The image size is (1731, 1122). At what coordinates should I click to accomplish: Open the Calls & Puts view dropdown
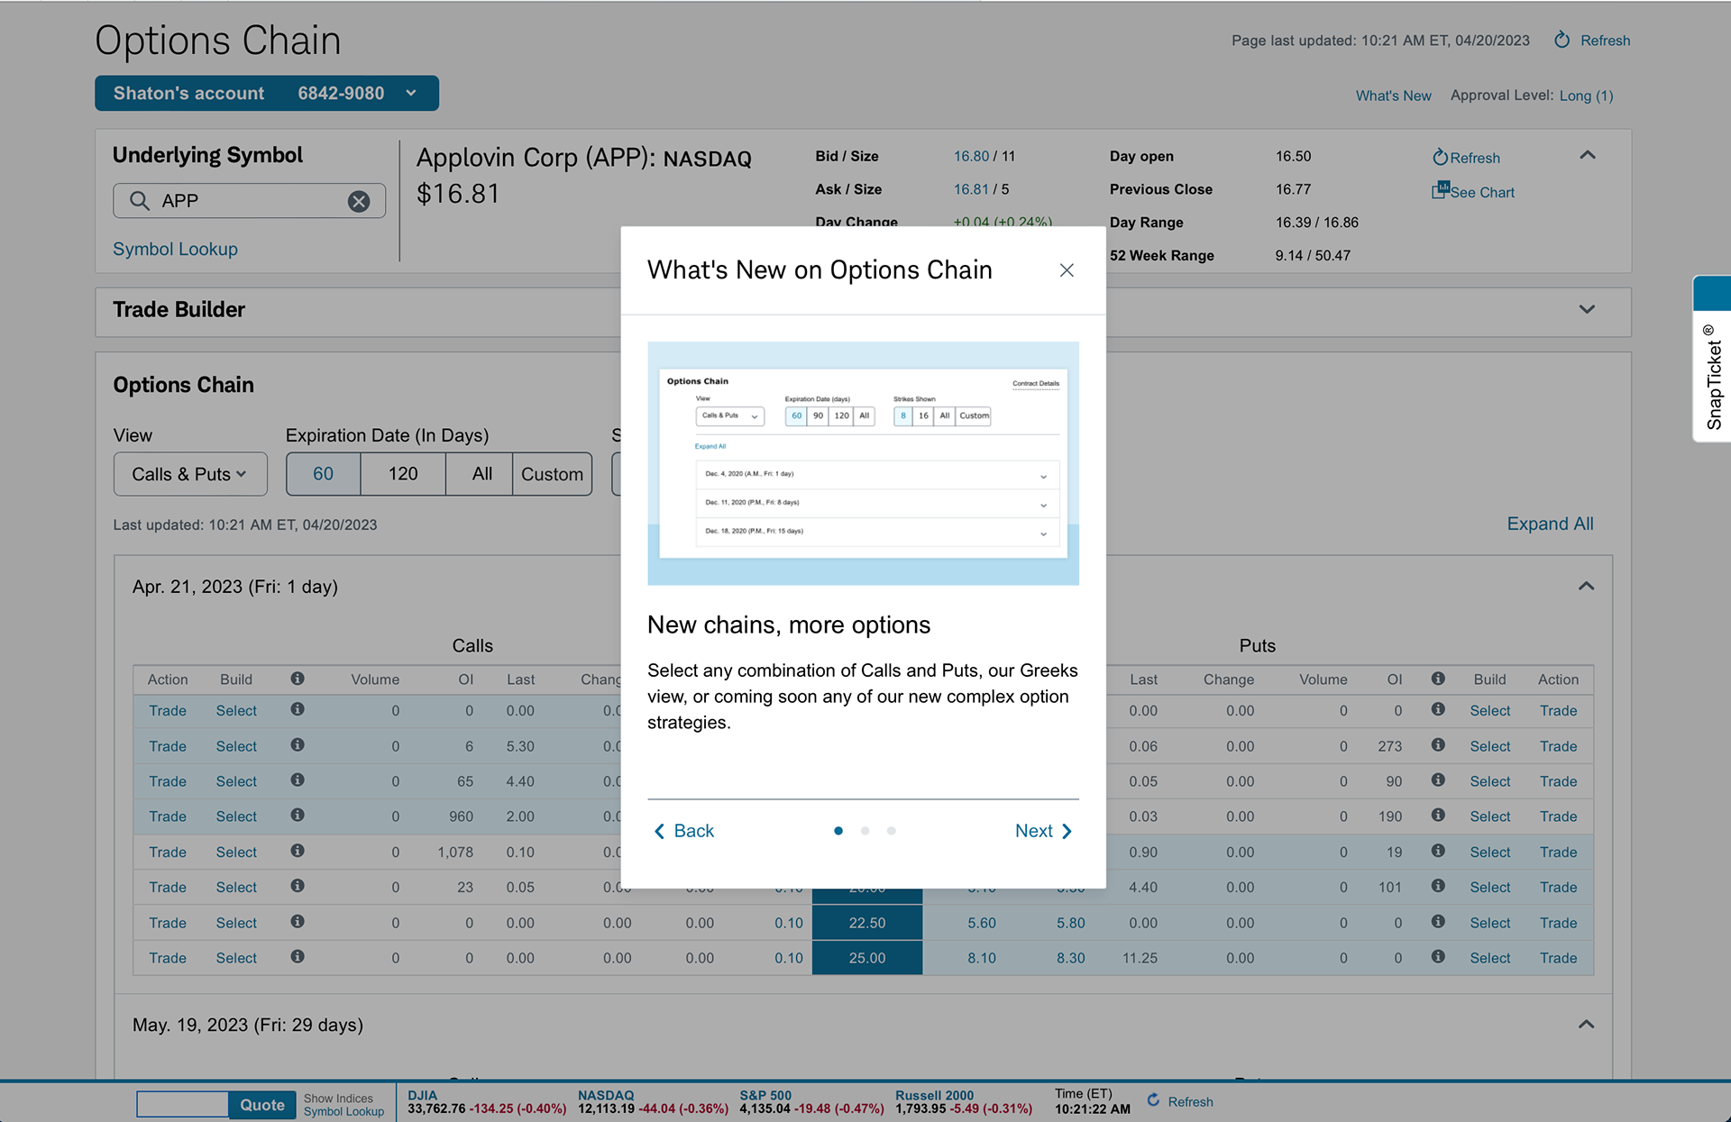(x=190, y=474)
